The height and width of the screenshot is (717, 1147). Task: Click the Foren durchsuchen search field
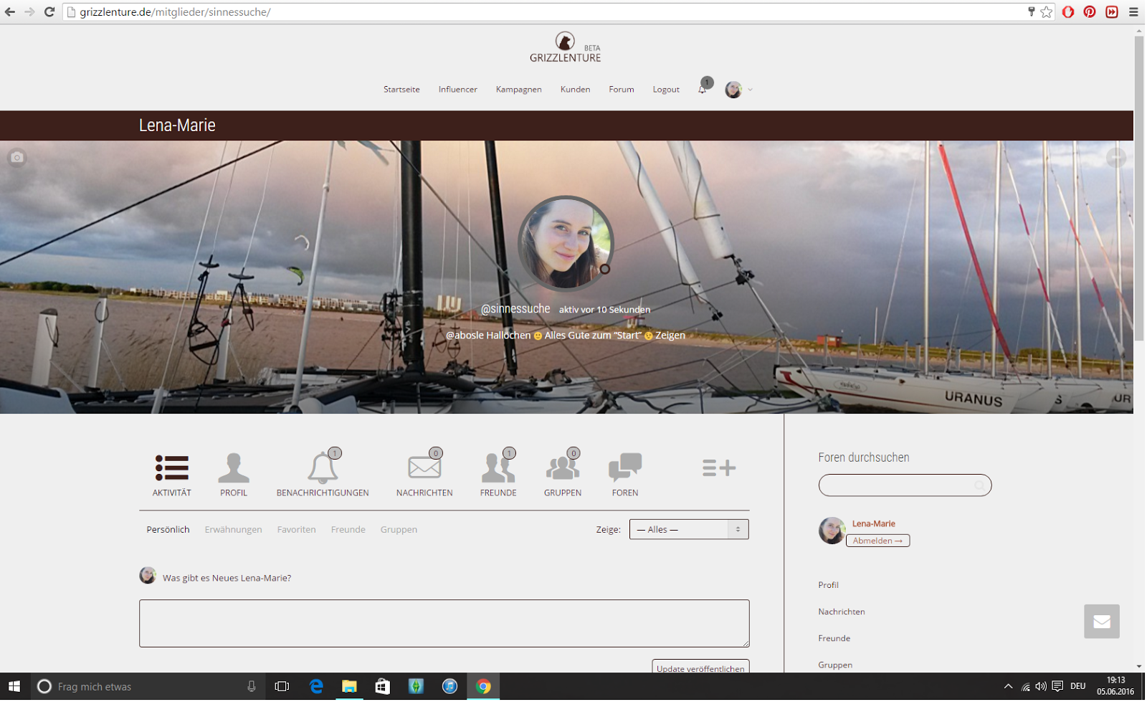(x=905, y=485)
